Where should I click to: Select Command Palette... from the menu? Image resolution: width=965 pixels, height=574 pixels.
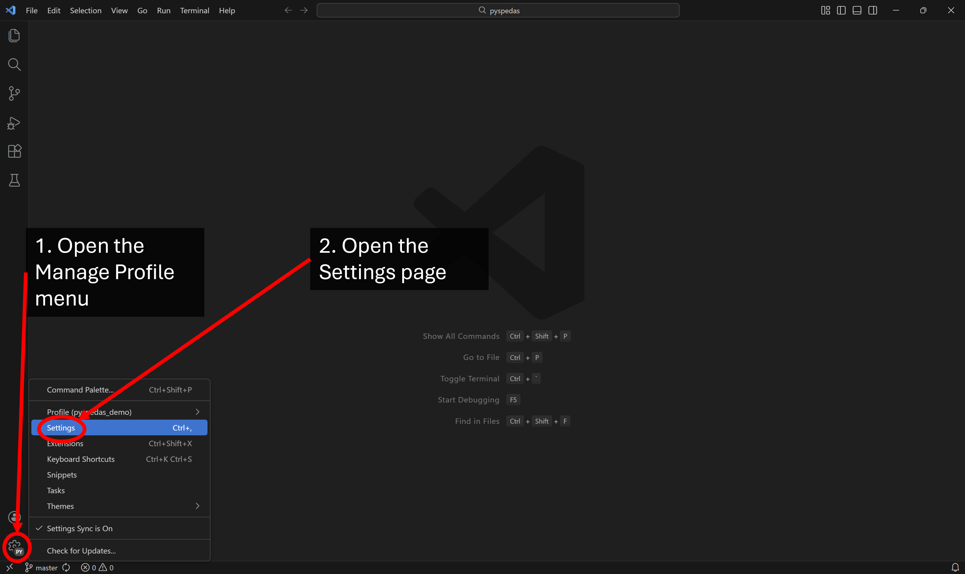119,390
